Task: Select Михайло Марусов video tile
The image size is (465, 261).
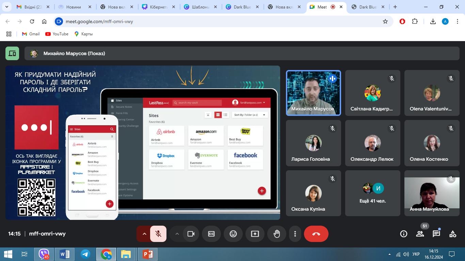Action: pyautogui.click(x=314, y=93)
